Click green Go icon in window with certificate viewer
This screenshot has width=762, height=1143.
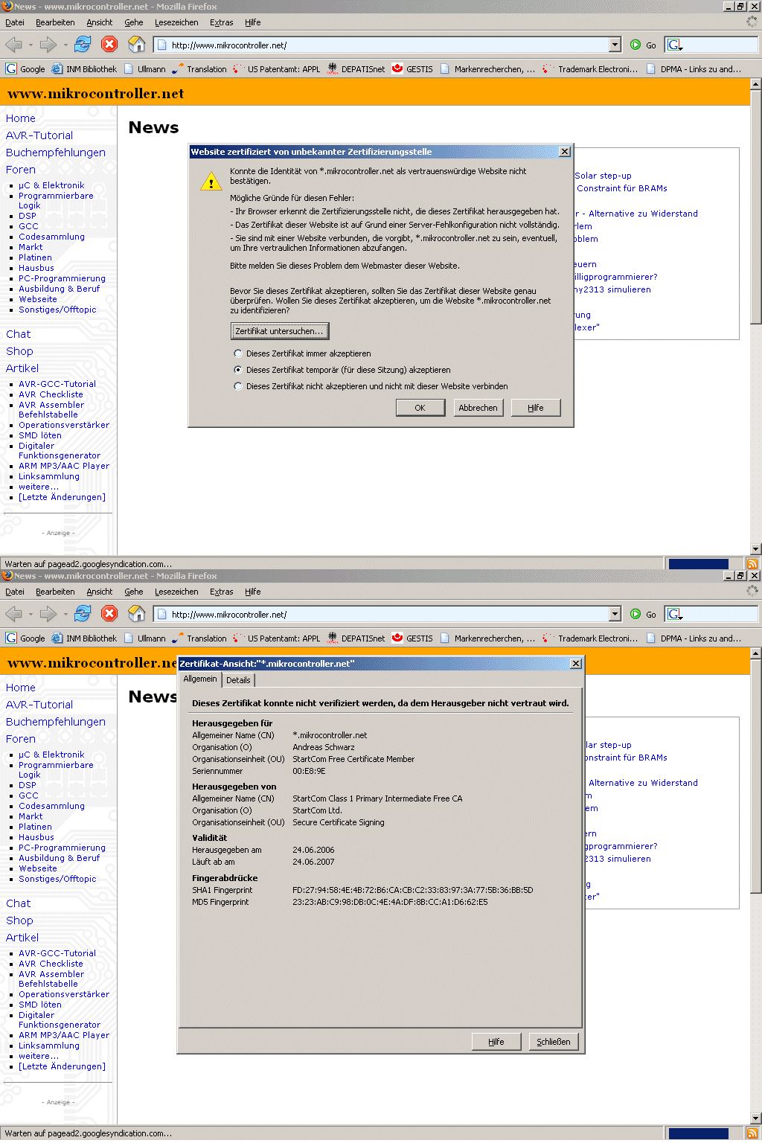[x=635, y=614]
